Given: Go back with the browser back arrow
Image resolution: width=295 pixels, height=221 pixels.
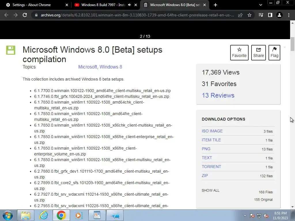Looking at the screenshot, I should click(6, 15).
